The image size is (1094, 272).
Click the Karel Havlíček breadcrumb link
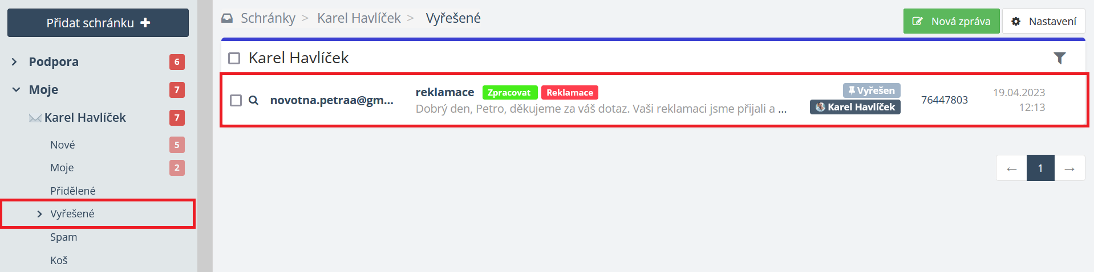click(x=359, y=18)
